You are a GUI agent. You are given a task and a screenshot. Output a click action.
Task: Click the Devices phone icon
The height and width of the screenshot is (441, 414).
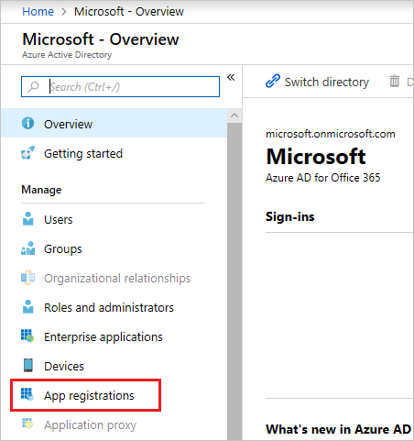pyautogui.click(x=28, y=365)
